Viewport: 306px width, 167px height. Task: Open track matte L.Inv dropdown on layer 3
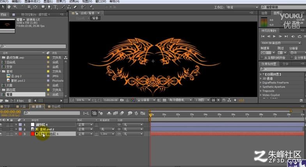coord(107,134)
